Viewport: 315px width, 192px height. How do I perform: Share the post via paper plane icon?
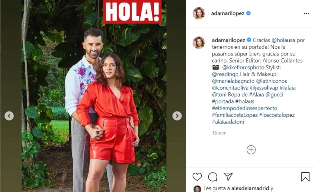228,177
